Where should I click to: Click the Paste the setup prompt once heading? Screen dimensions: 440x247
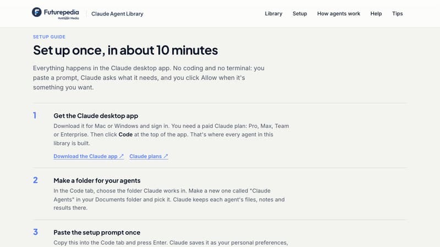97,232
